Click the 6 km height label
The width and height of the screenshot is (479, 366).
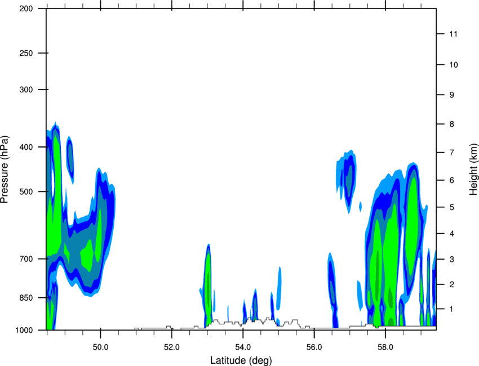452,180
